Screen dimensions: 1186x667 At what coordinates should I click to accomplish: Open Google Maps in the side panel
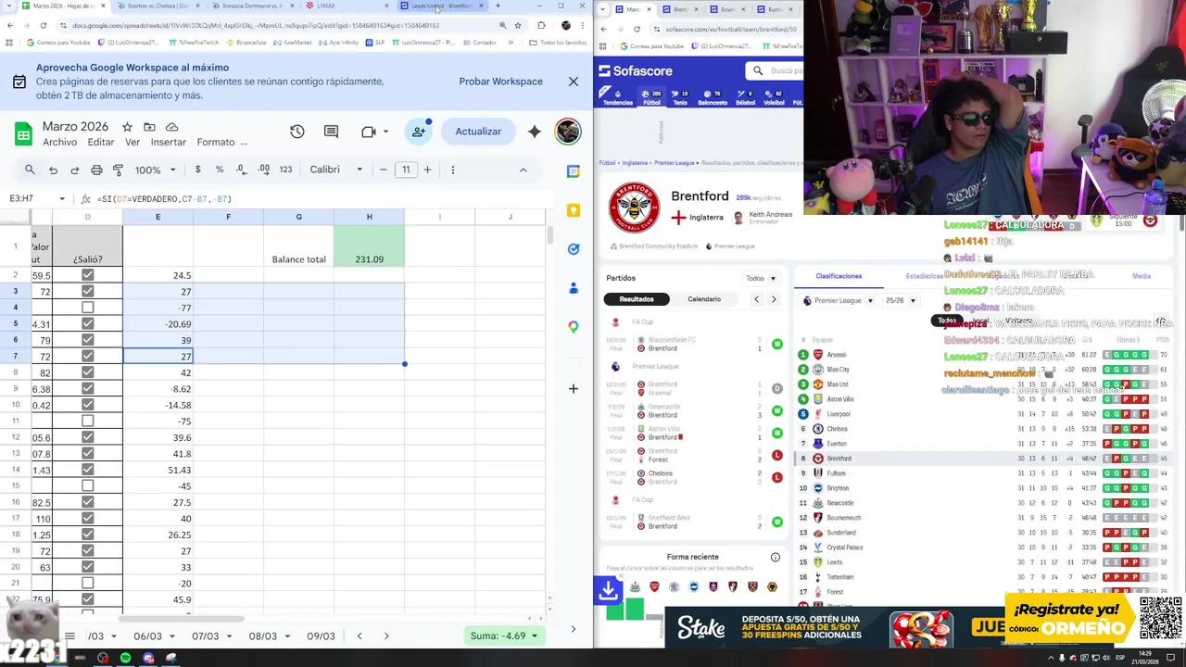tap(574, 326)
